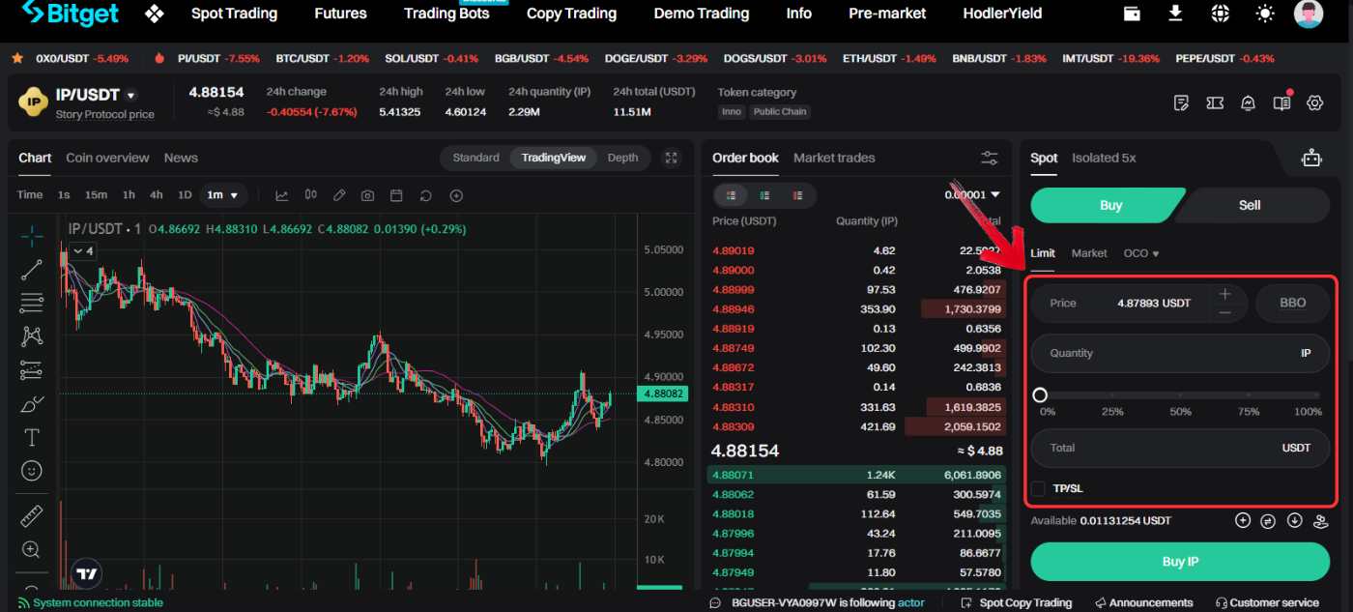This screenshot has height=612, width=1353.
Task: Open the language globe icon
Action: (x=1221, y=14)
